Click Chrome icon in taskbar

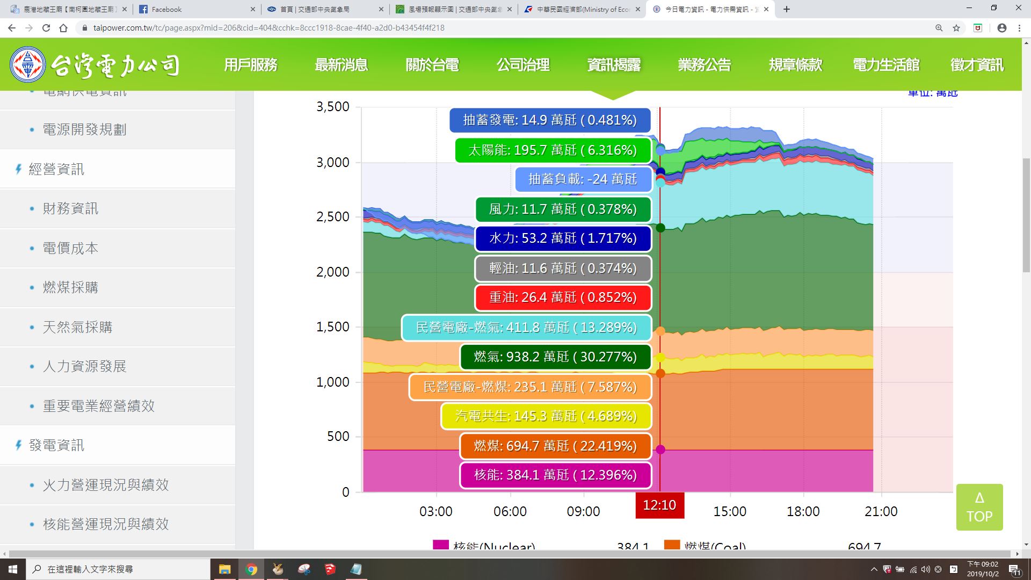pos(251,569)
